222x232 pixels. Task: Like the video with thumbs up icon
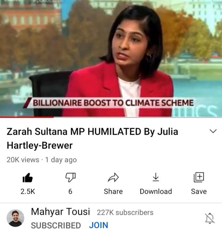28,178
